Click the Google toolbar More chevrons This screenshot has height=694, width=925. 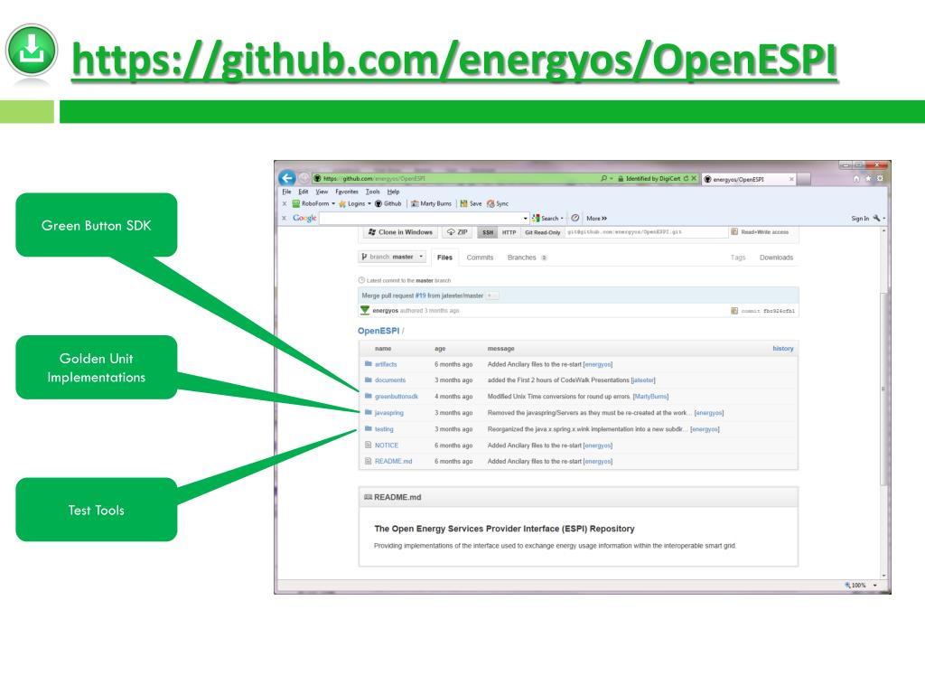tap(596, 219)
